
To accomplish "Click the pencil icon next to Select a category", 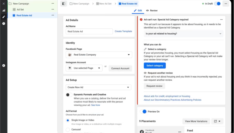I will pos(145,49).
